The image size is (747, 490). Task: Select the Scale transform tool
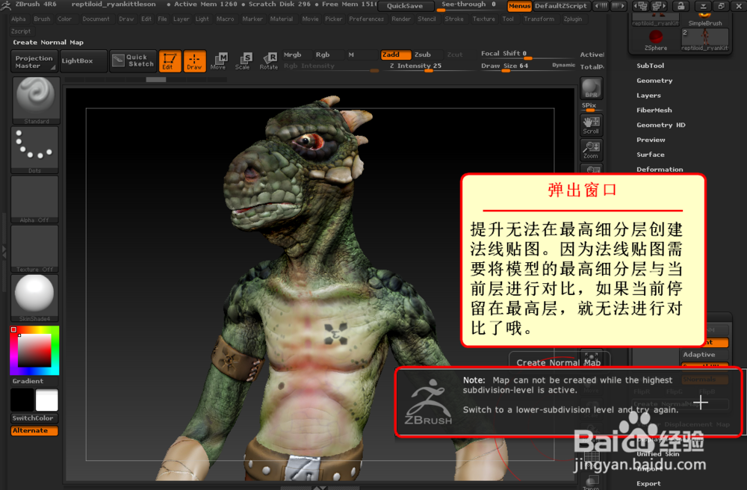coord(243,61)
